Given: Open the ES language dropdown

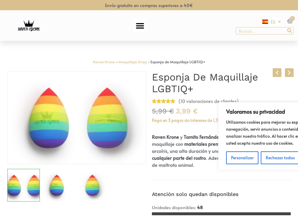Looking at the screenshot, I should 275,22.
